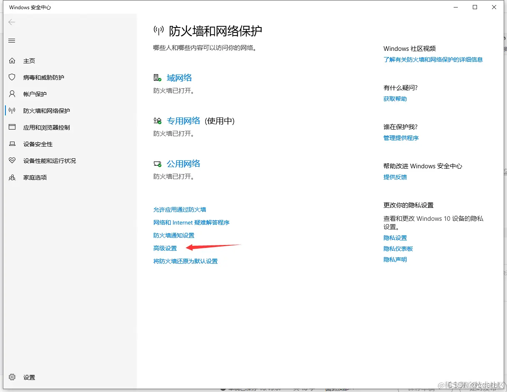
Task: Click the gear icon beside 设置
Action: (x=12, y=377)
